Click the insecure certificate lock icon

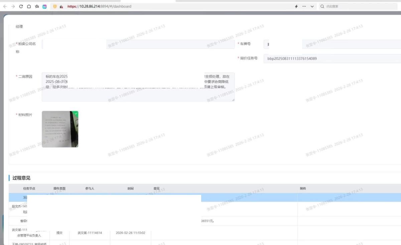tap(61, 6)
